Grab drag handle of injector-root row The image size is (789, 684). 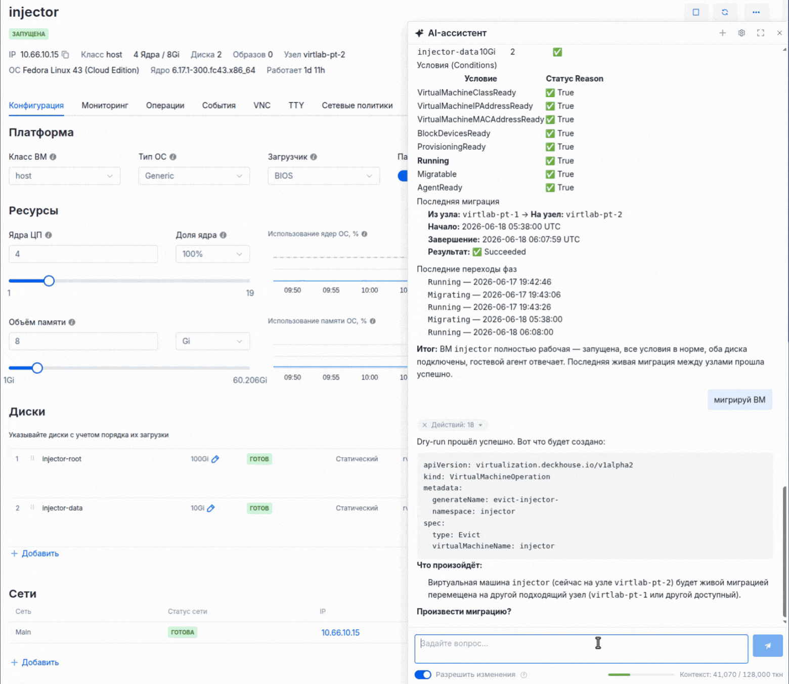32,458
